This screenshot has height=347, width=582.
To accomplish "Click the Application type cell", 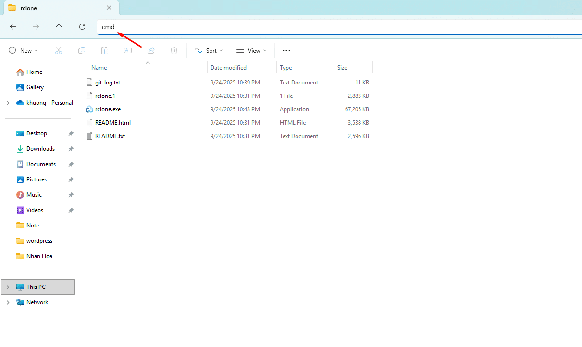I will (x=294, y=109).
